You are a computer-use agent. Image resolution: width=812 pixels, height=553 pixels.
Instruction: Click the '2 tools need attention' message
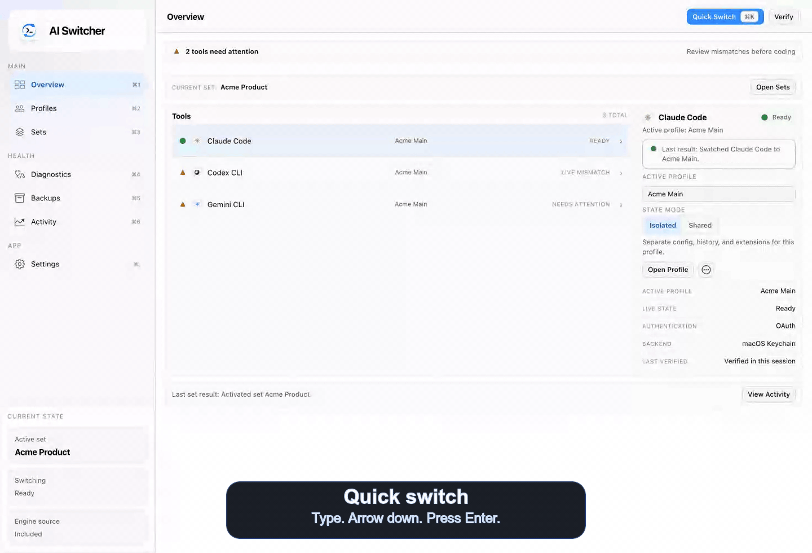pyautogui.click(x=222, y=51)
